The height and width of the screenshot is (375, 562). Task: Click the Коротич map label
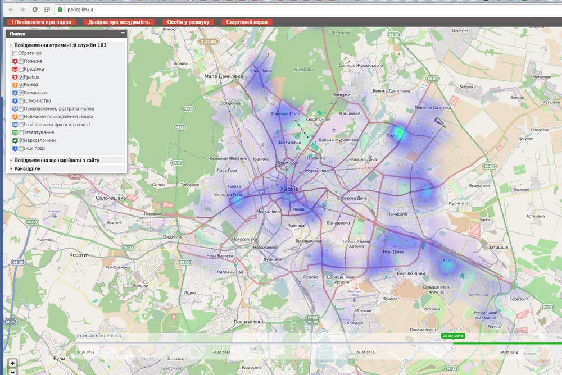click(79, 255)
